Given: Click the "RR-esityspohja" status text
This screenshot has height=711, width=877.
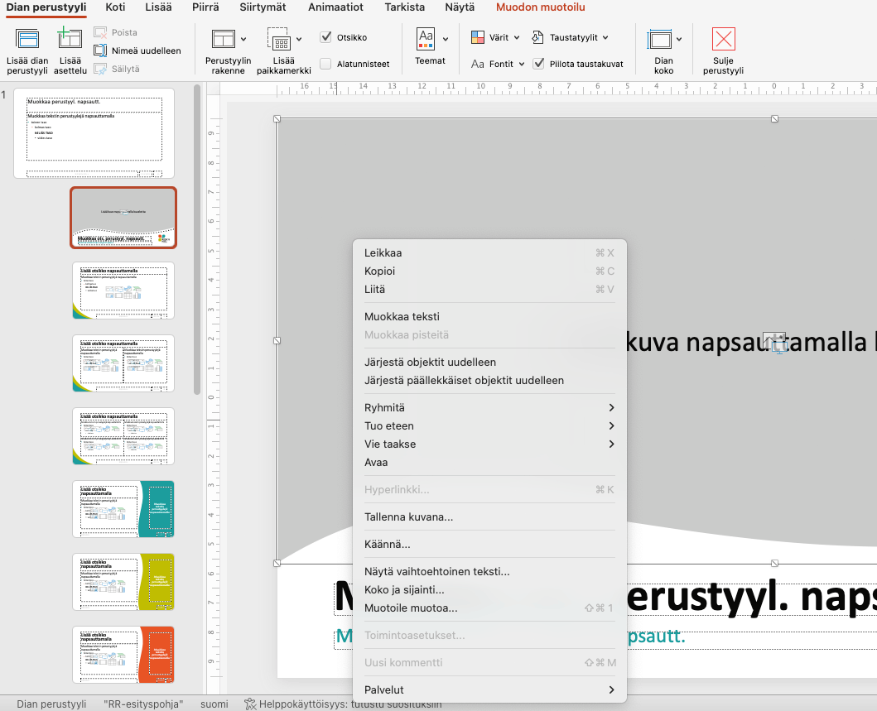Looking at the screenshot, I should click(x=144, y=704).
